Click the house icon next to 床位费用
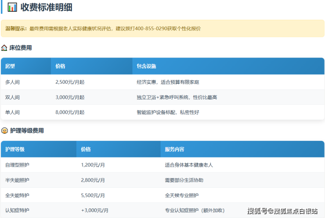The height and width of the screenshot is (218, 325). [x=4, y=48]
